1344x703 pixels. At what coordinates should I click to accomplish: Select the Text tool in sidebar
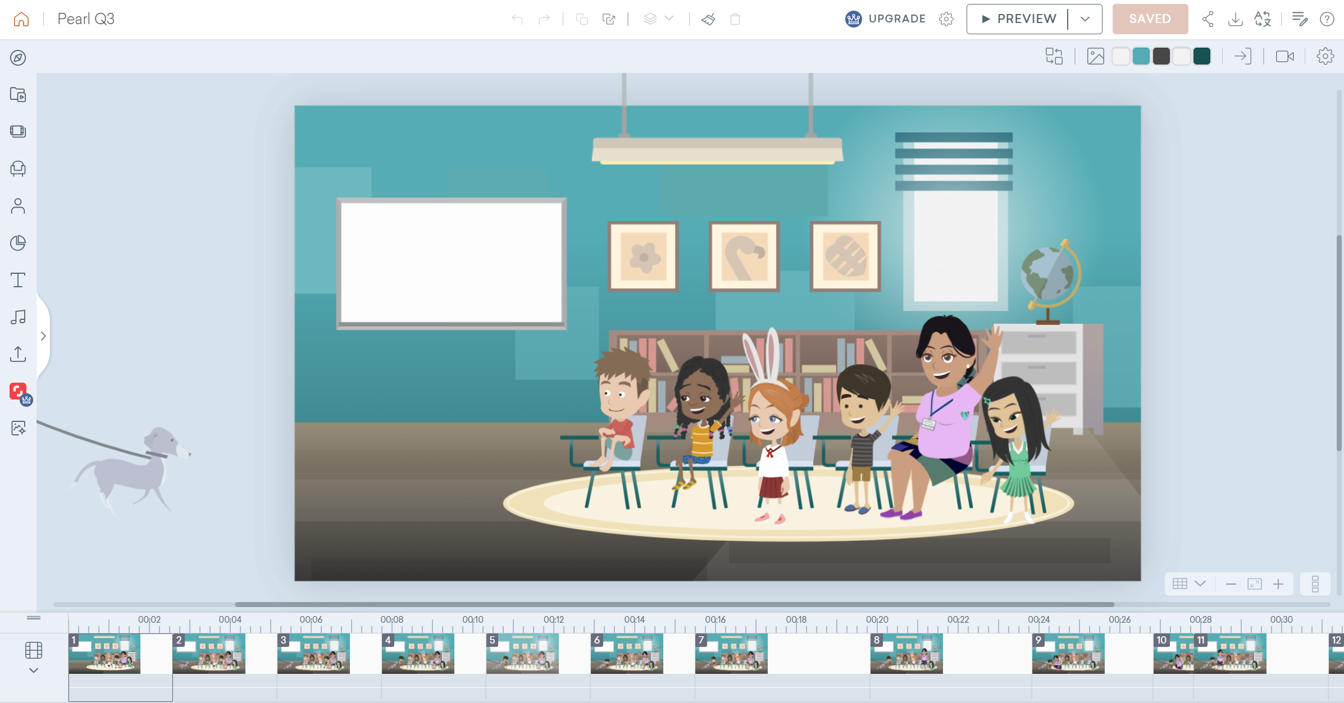click(x=18, y=280)
